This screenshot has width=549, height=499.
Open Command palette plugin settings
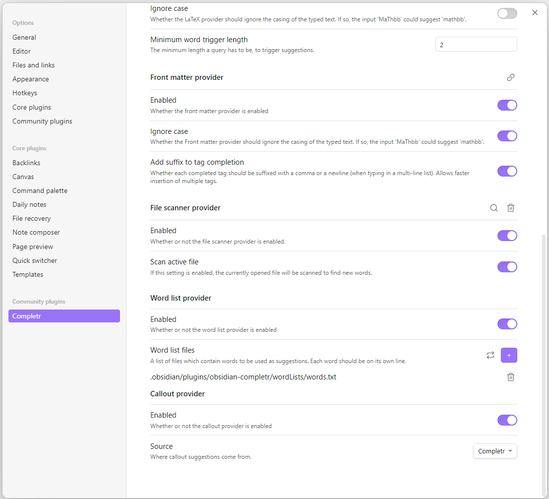click(x=64, y=191)
